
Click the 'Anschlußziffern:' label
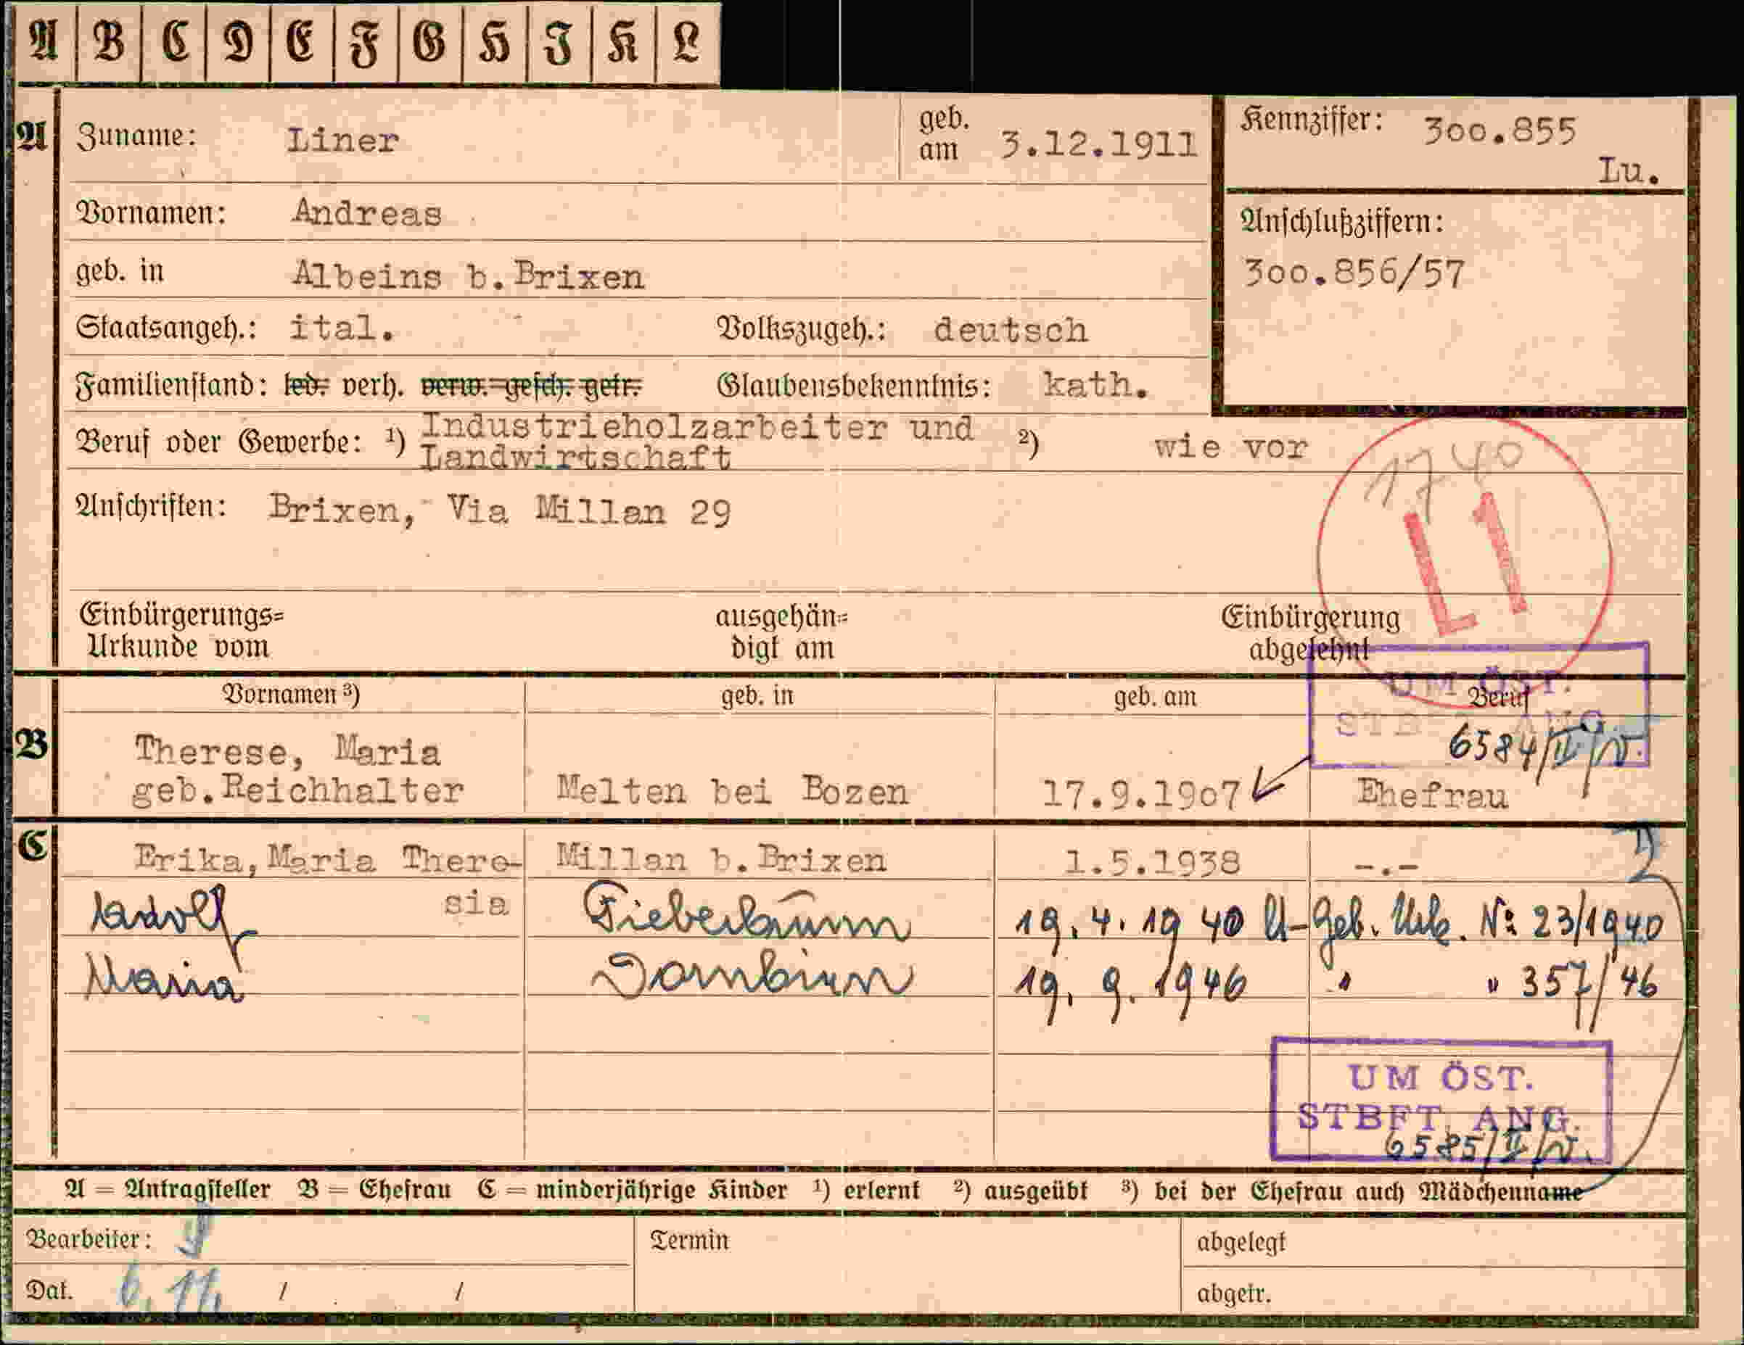[1342, 222]
